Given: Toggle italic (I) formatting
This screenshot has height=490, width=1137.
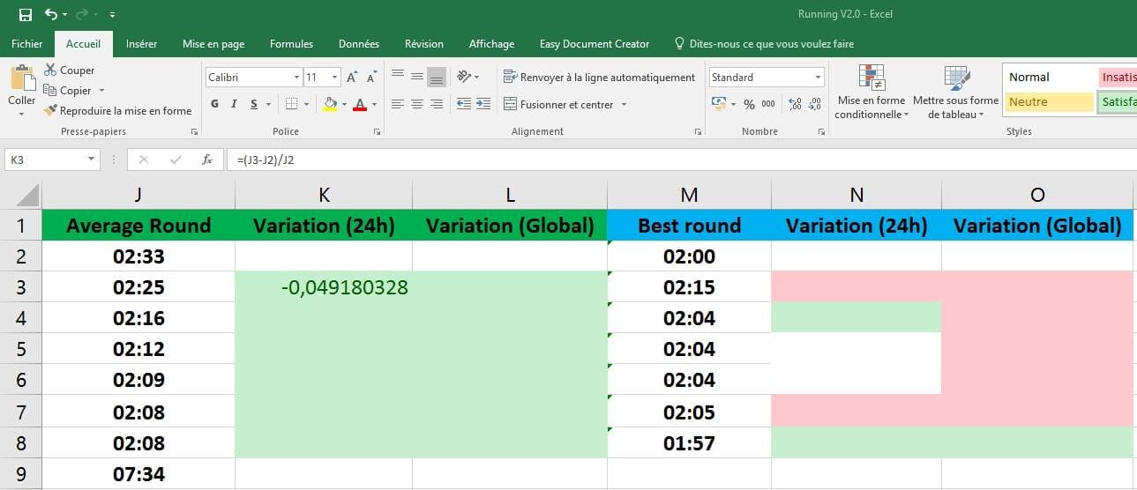Looking at the screenshot, I should coord(234,104).
